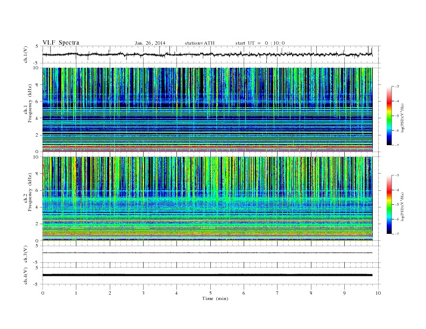Click ch.2 frequency tick "2"

pos(37,224)
